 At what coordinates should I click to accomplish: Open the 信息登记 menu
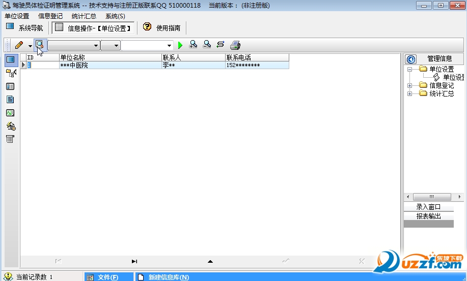50,16
